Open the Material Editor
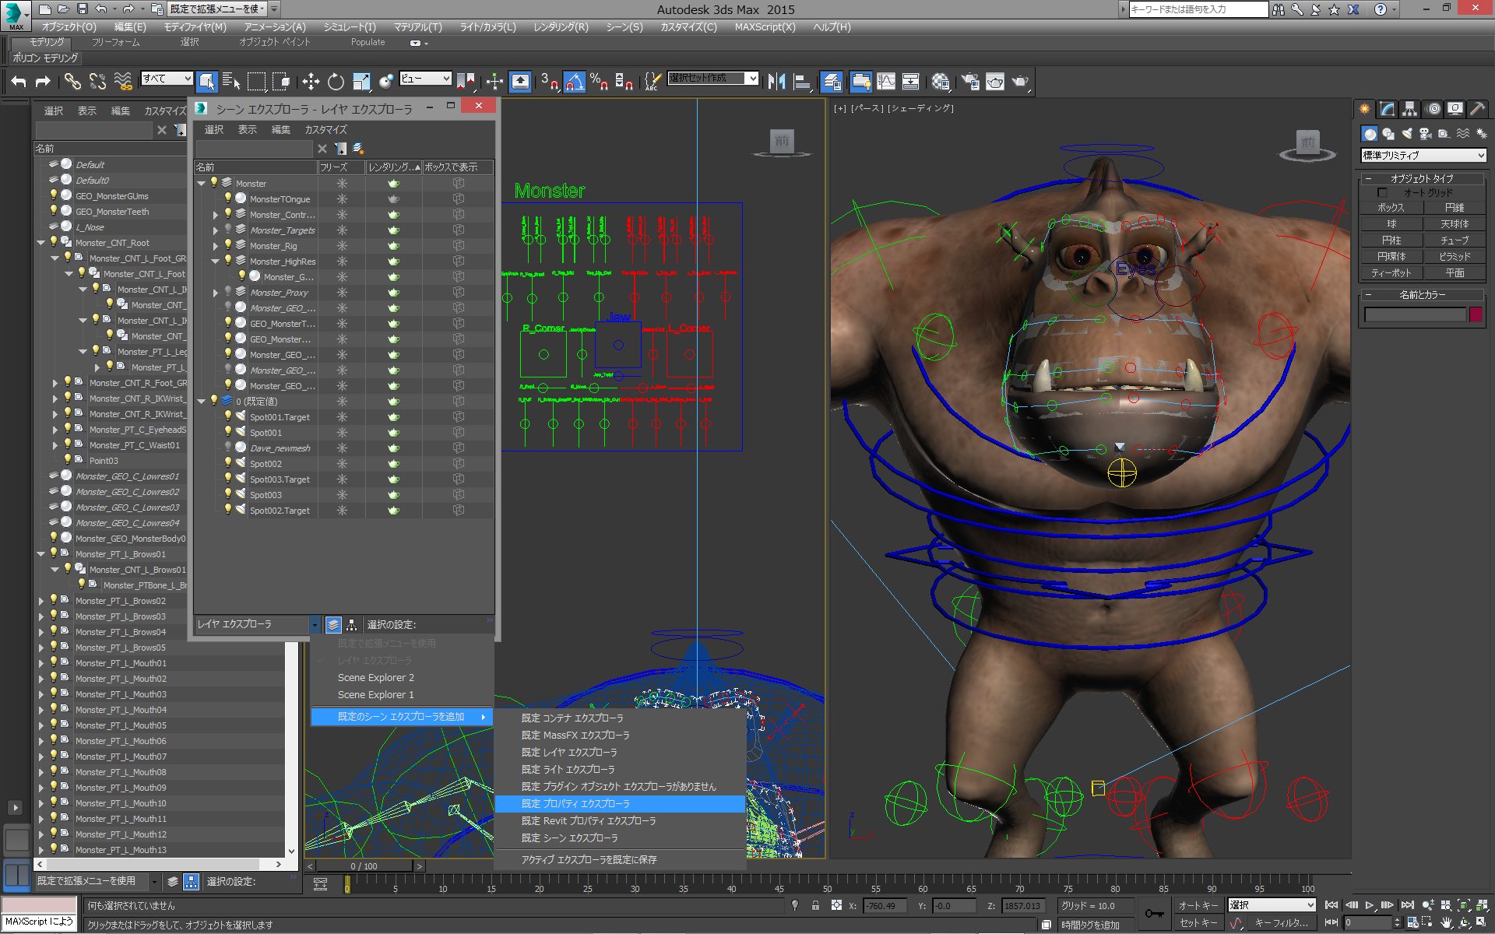1495x934 pixels. [x=941, y=81]
